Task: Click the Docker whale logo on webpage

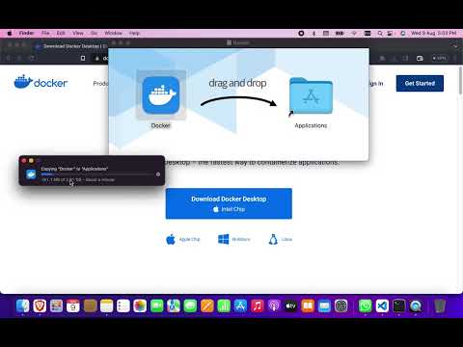Action: (23, 82)
